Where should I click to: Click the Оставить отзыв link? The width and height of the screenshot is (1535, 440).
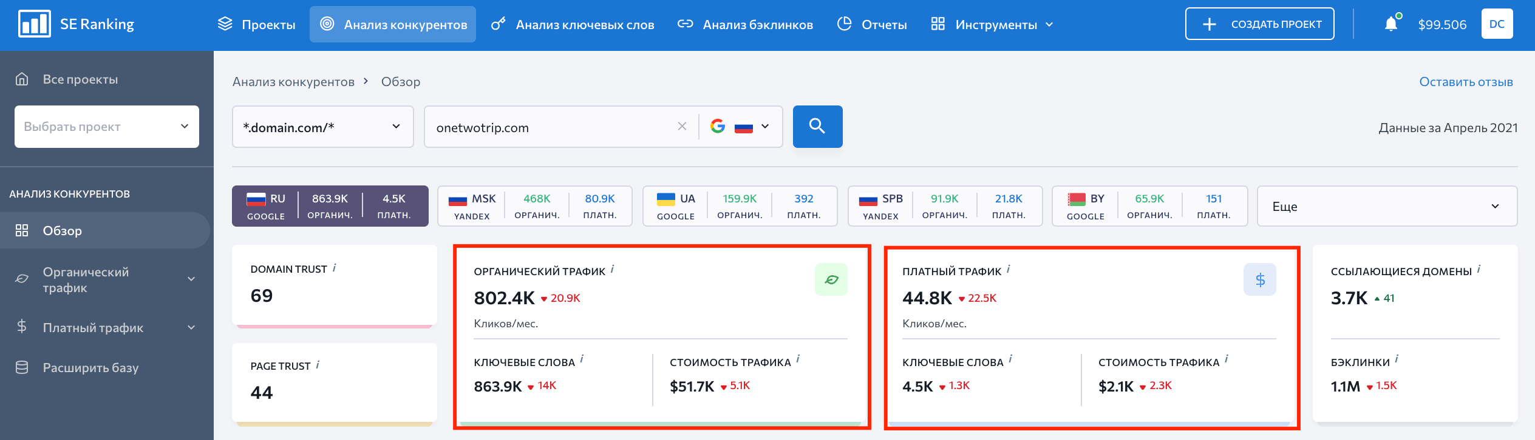(x=1466, y=82)
